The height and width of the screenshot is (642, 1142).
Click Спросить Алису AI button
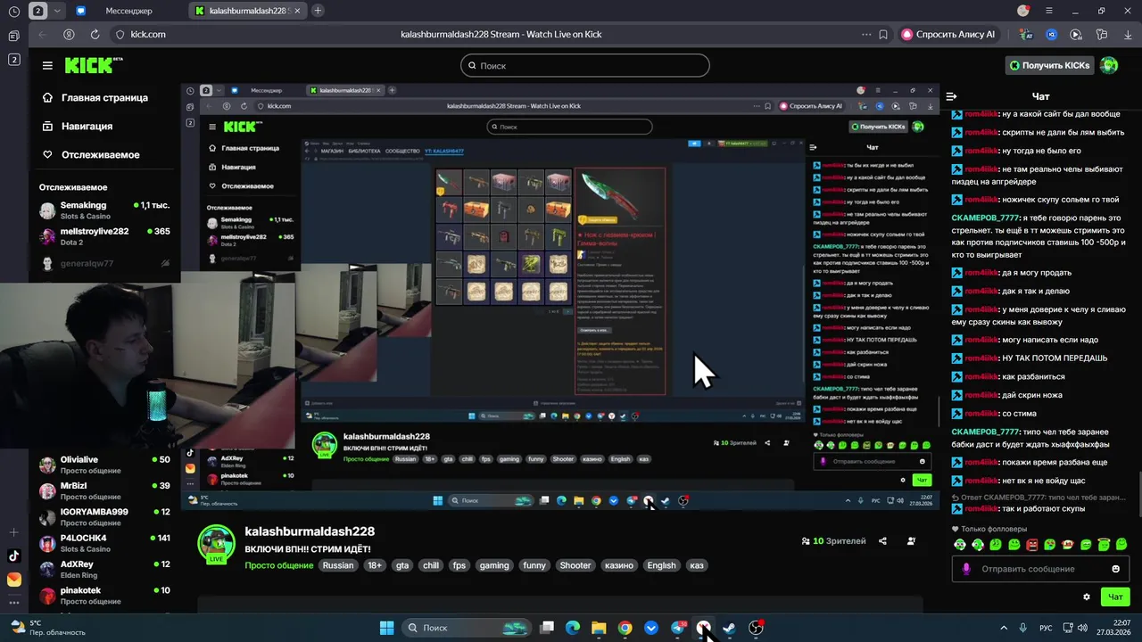948,34
